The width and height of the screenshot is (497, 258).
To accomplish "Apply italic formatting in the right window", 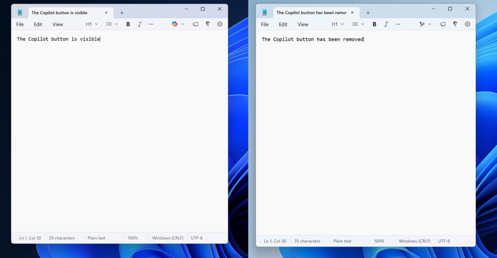I will (x=386, y=24).
